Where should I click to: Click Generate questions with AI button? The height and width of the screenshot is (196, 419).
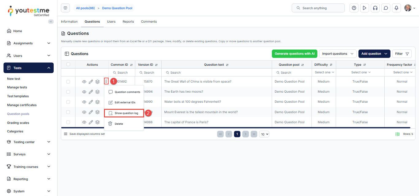(x=294, y=54)
